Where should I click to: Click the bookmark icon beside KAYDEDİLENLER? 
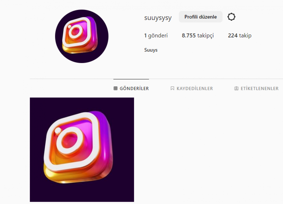pyautogui.click(x=172, y=88)
